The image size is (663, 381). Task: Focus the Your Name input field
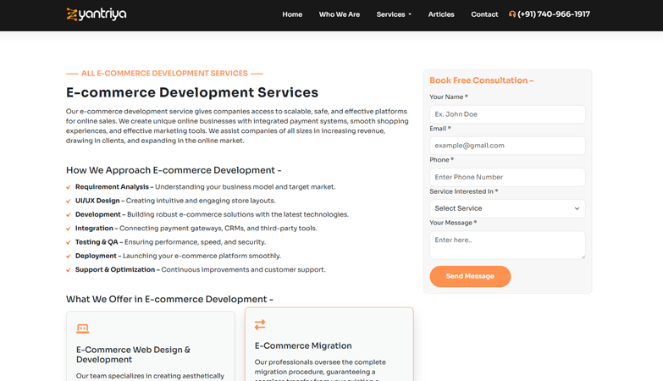[506, 114]
